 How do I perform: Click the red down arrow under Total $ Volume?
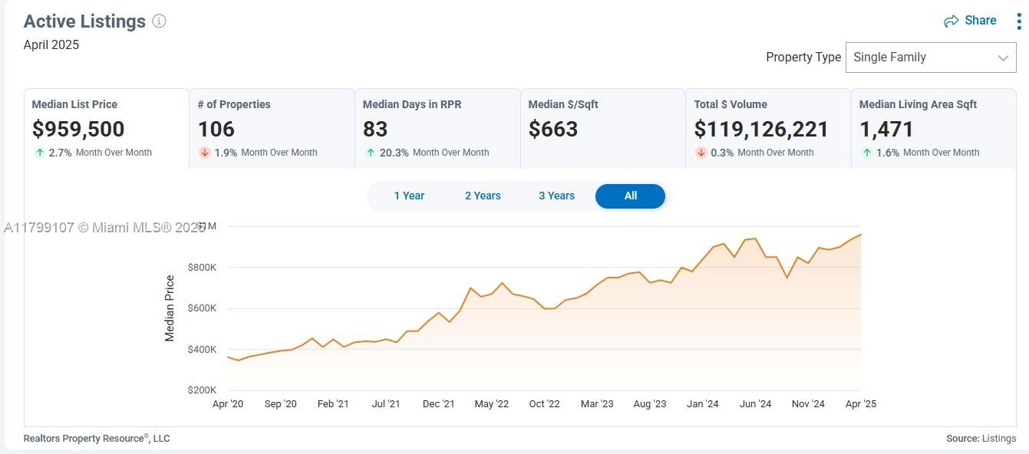(701, 153)
